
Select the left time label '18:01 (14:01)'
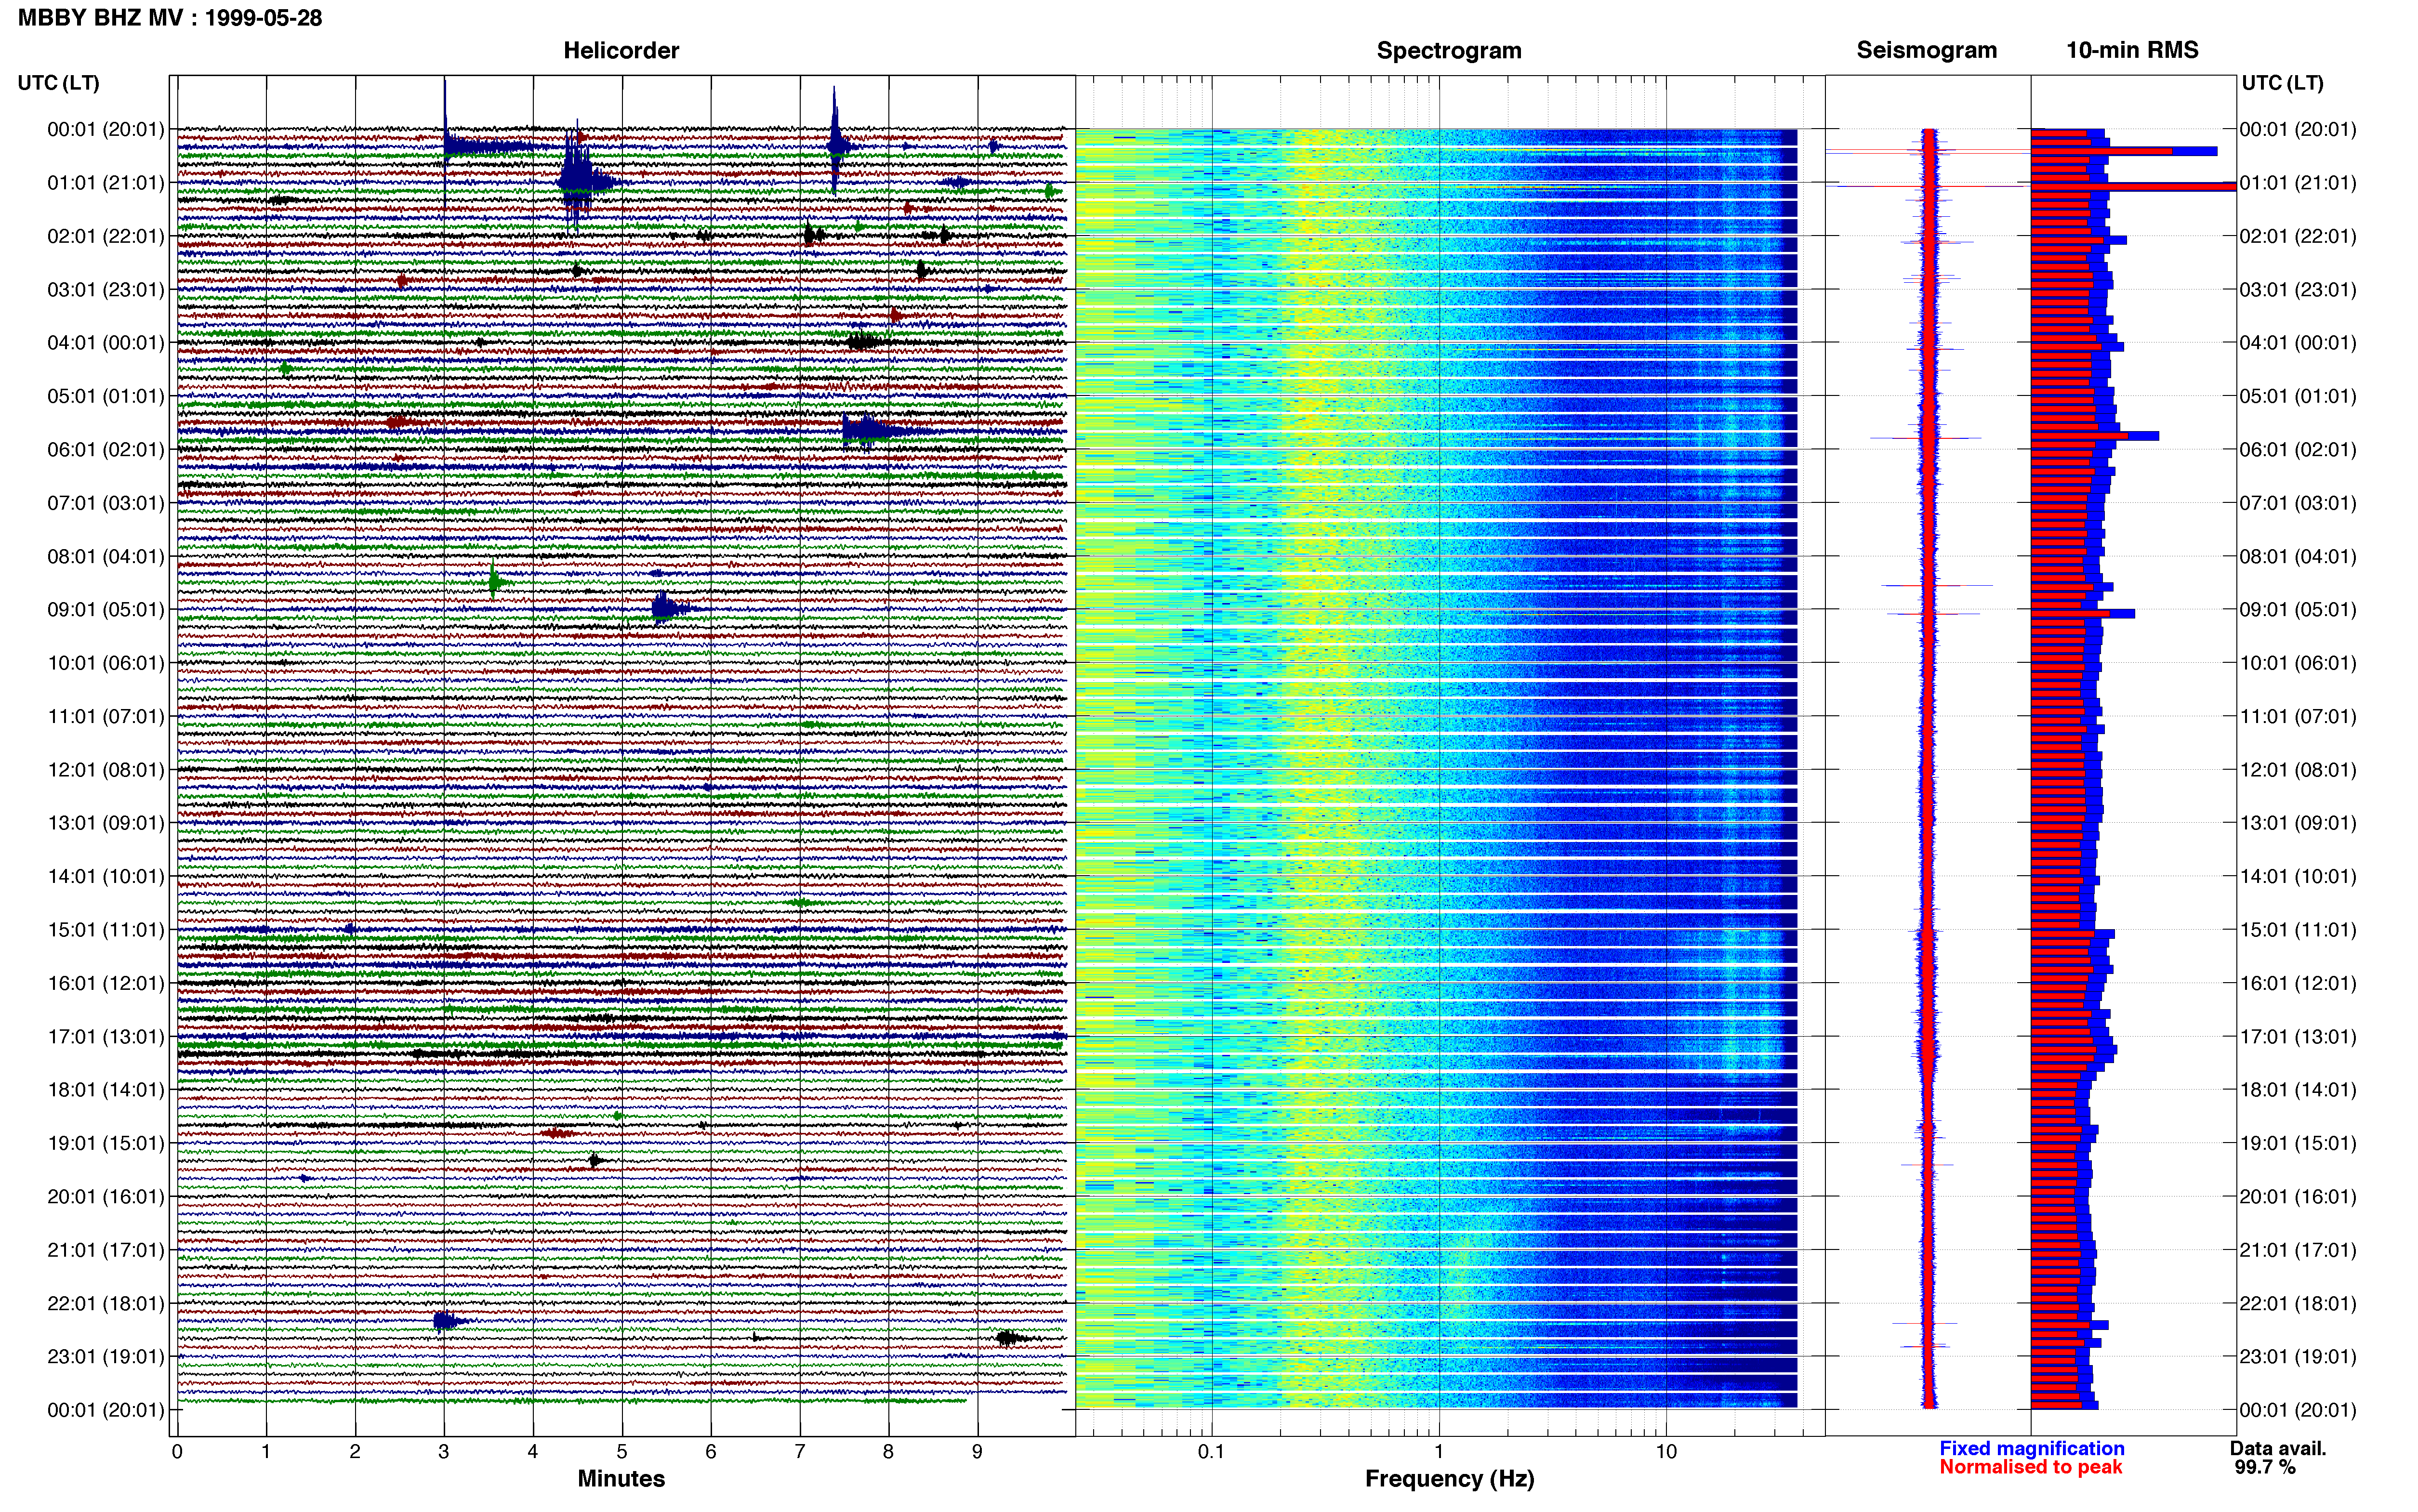pos(105,1090)
